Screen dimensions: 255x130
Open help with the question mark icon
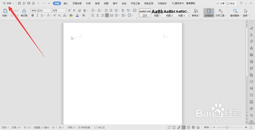(x=241, y=3)
